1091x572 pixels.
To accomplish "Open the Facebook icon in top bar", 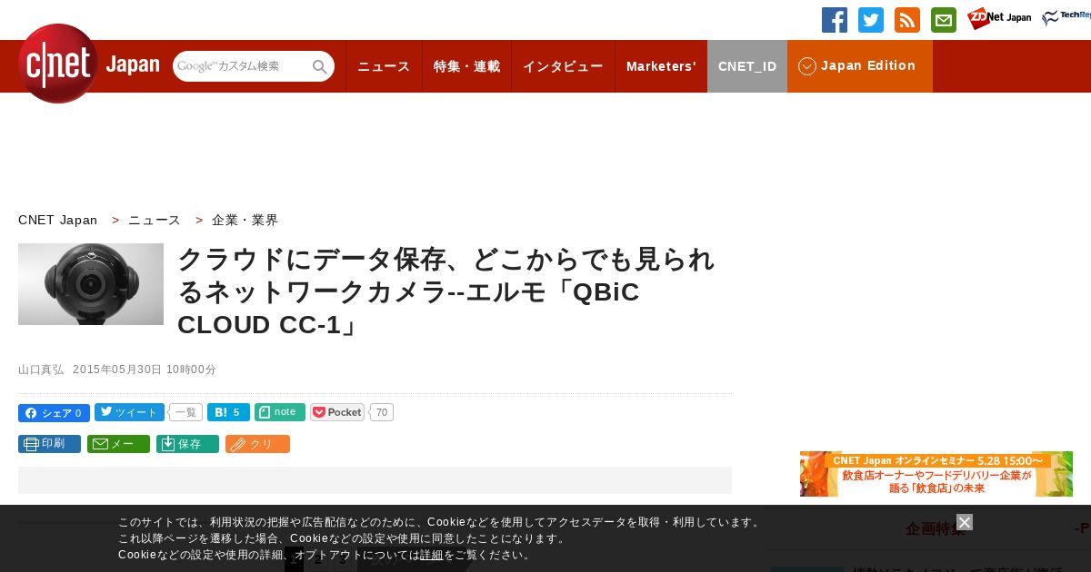I will point(835,20).
